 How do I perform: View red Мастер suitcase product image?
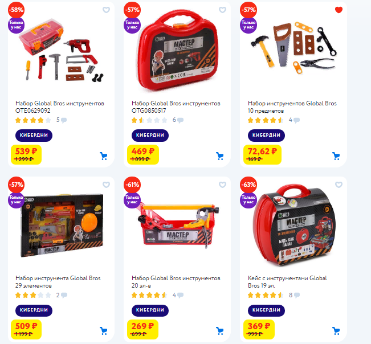pyautogui.click(x=177, y=50)
